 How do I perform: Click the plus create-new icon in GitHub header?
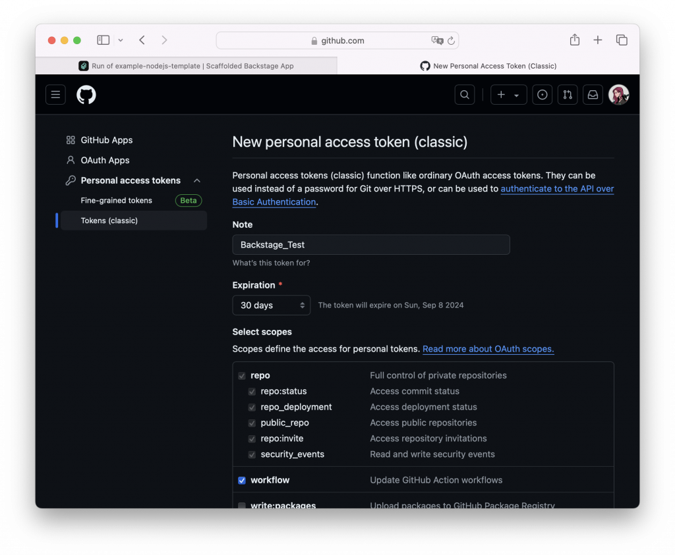(501, 95)
